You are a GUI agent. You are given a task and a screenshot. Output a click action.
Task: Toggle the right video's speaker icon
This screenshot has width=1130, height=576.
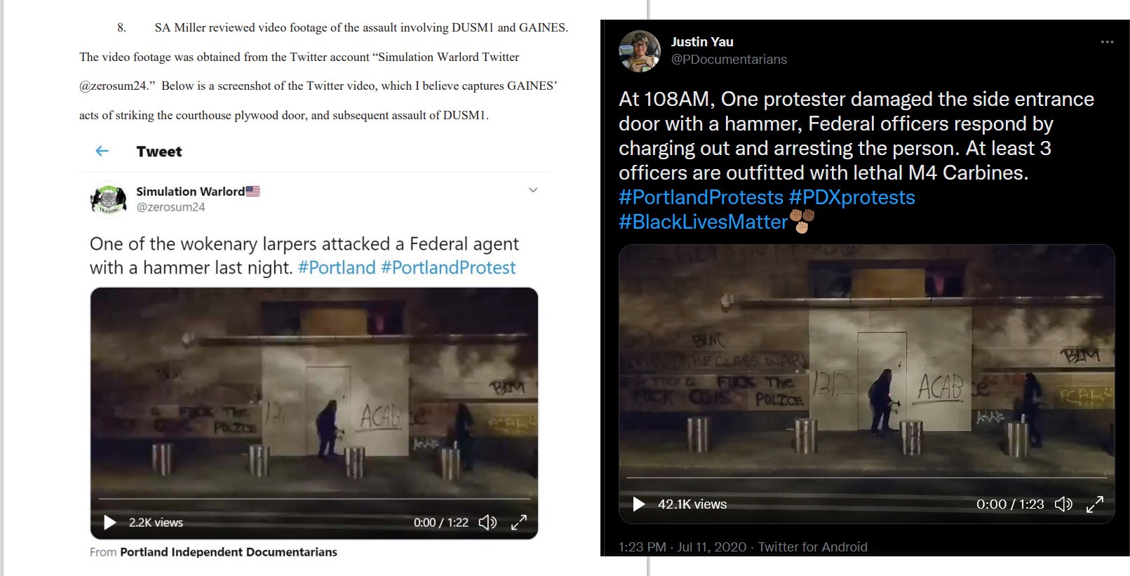[1063, 504]
